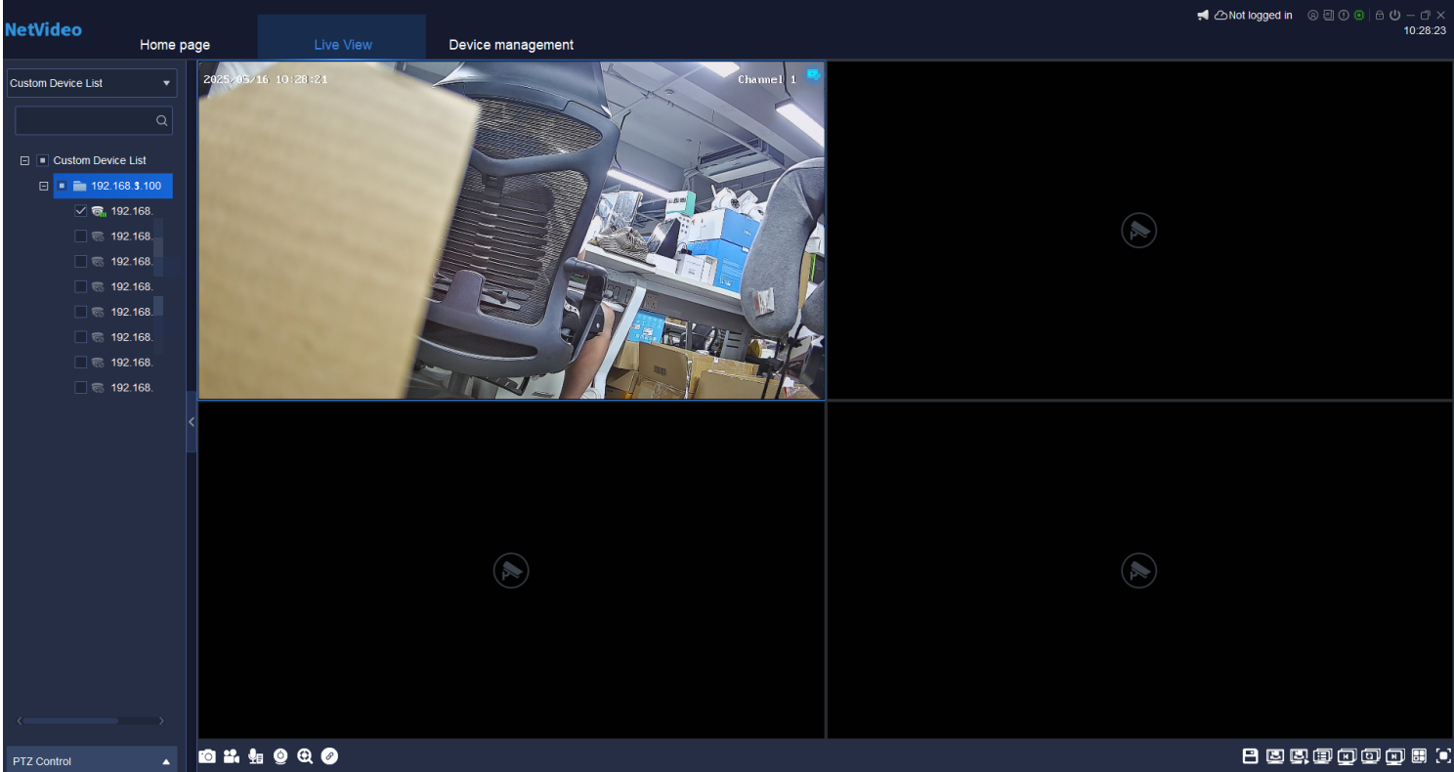Image resolution: width=1454 pixels, height=772 pixels.
Task: Click the left arrow of device list scrollbar
Action: (19, 721)
